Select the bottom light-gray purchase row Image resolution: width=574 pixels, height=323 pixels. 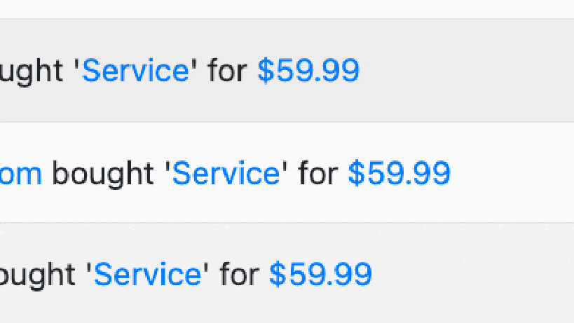[x=477, y=275]
